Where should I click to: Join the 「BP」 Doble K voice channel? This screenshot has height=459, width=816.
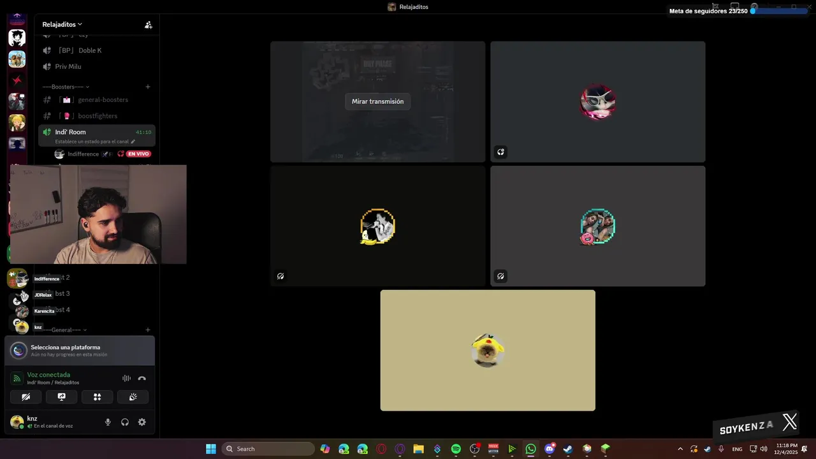[96, 50]
